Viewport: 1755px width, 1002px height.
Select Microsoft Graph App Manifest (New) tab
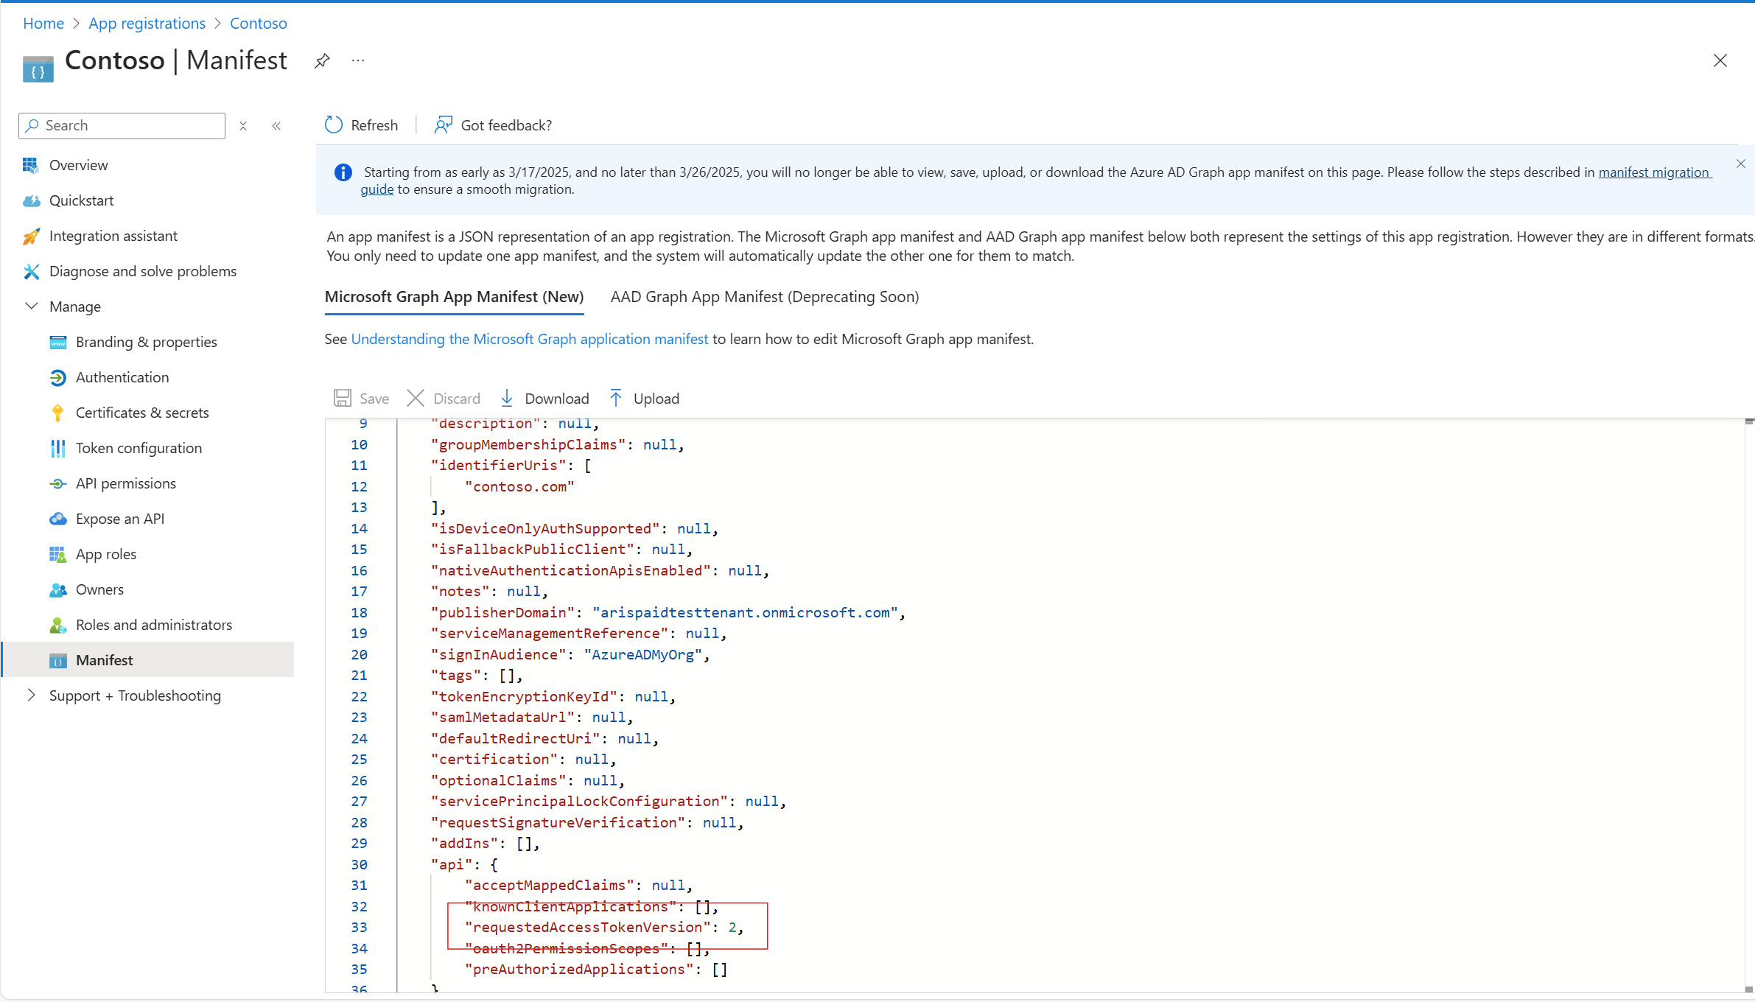coord(454,296)
